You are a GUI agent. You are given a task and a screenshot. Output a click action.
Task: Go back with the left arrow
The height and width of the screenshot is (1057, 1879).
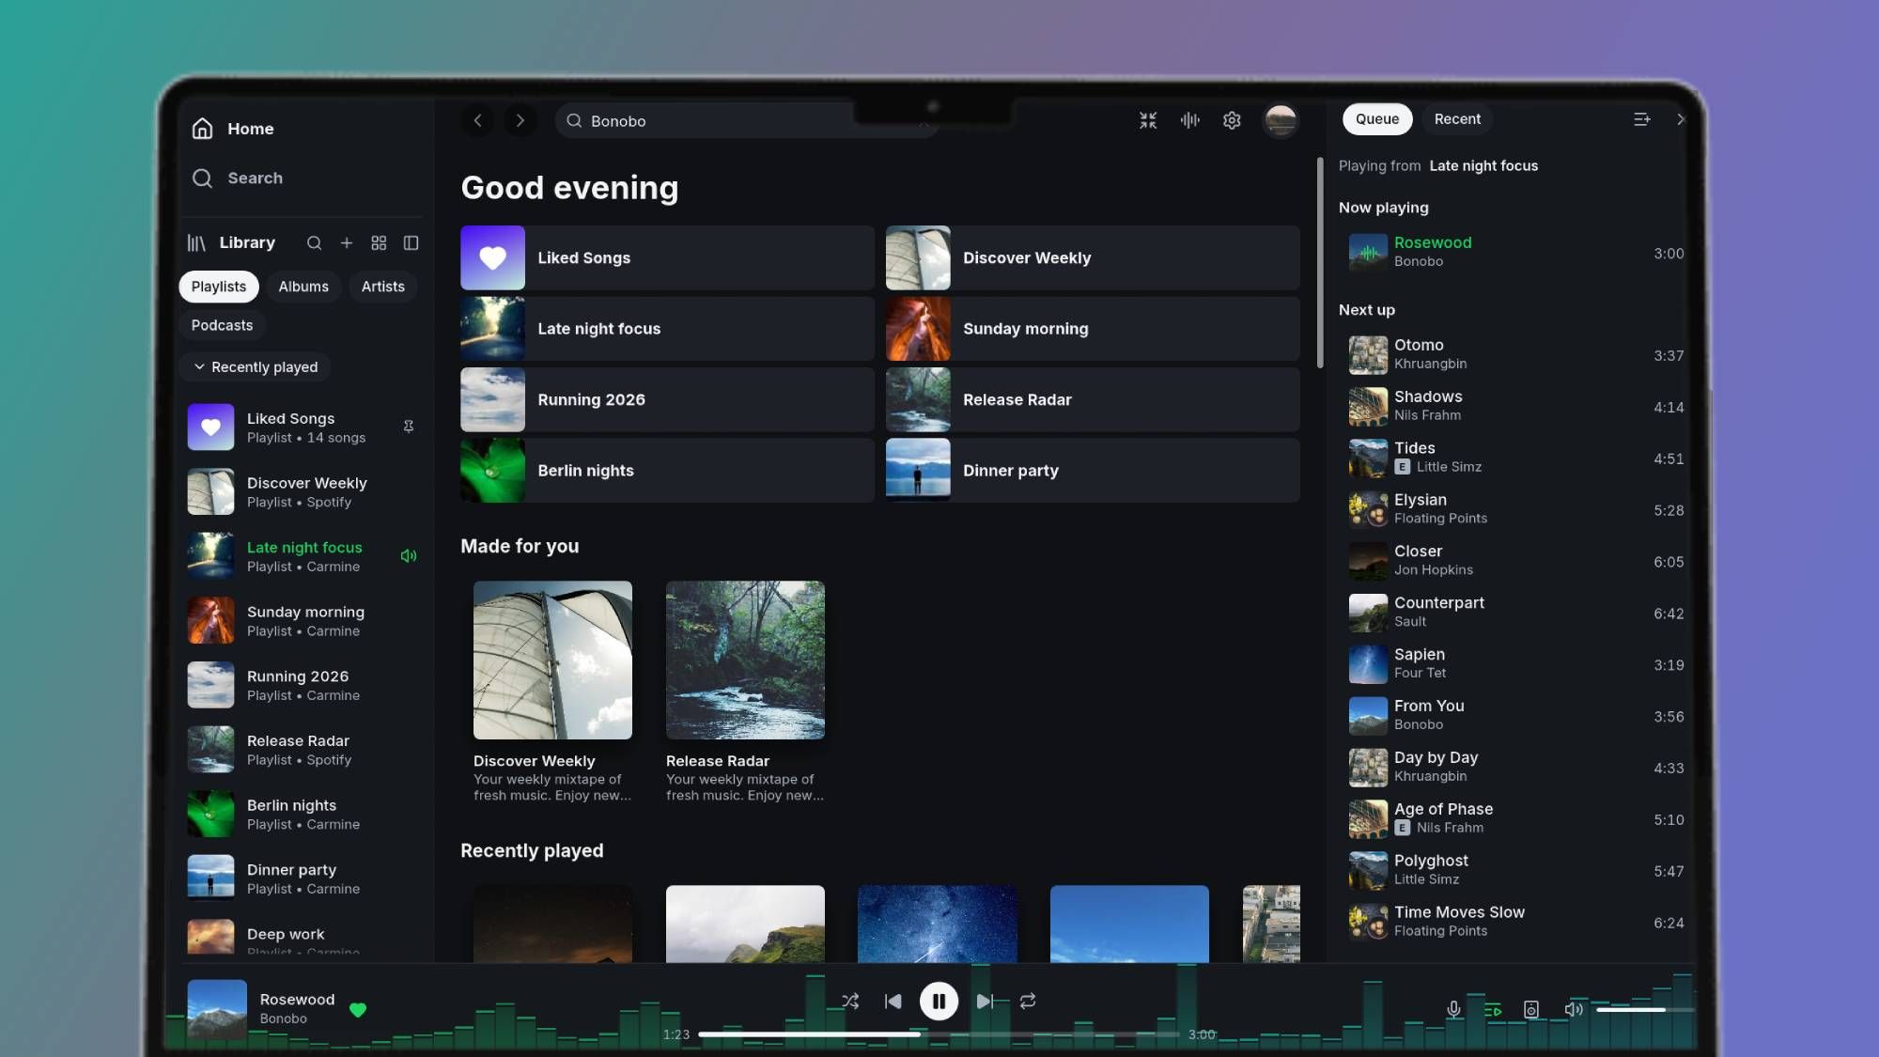[477, 120]
